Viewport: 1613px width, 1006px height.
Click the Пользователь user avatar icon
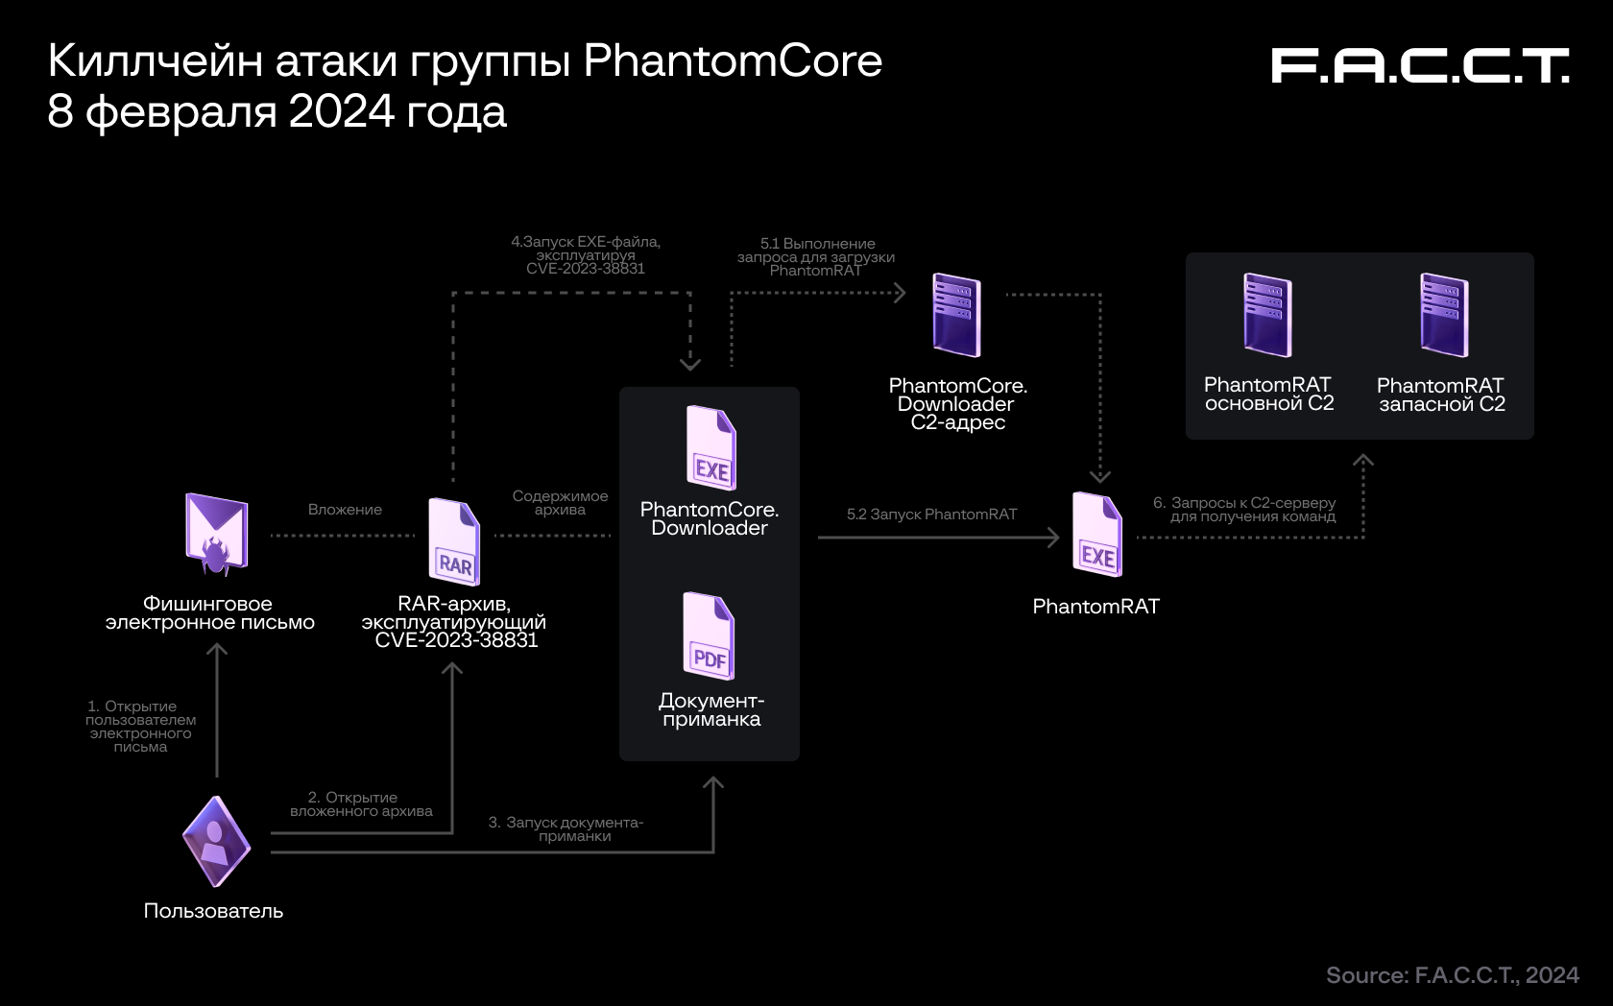[x=215, y=840]
